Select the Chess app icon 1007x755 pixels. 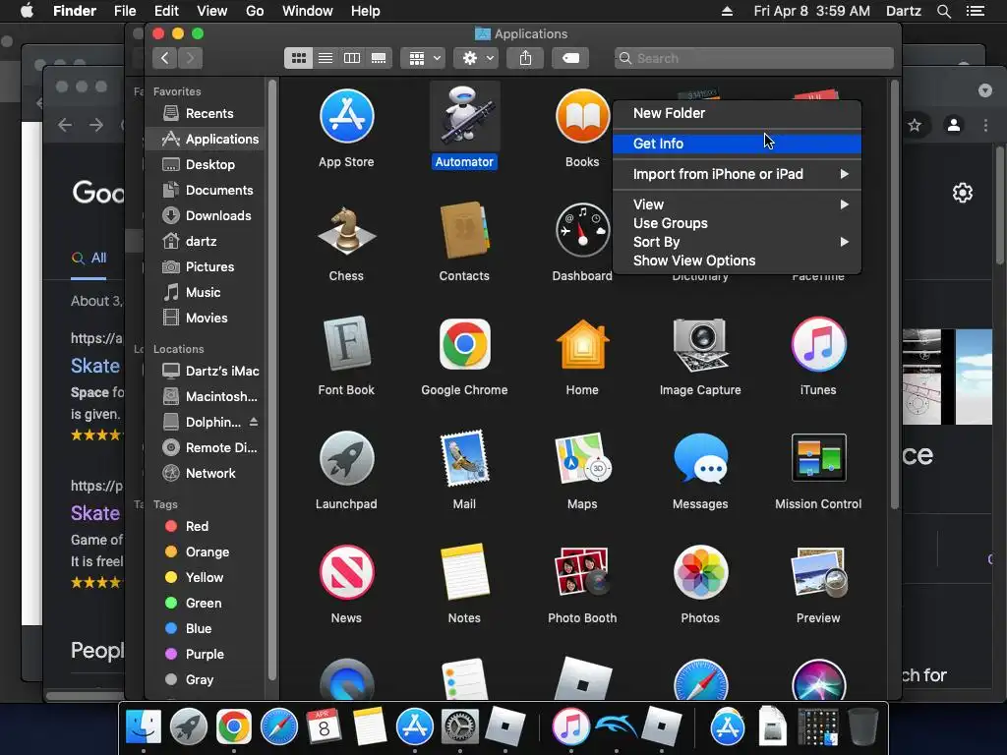(x=347, y=230)
